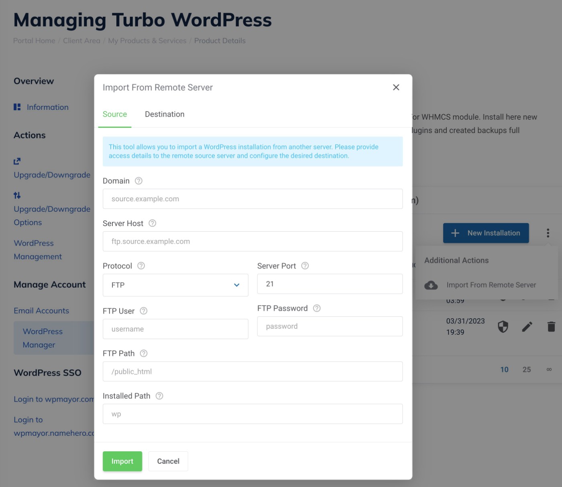This screenshot has width=562, height=487.
Task: Click the FTP Password help icon
Action: coord(317,308)
